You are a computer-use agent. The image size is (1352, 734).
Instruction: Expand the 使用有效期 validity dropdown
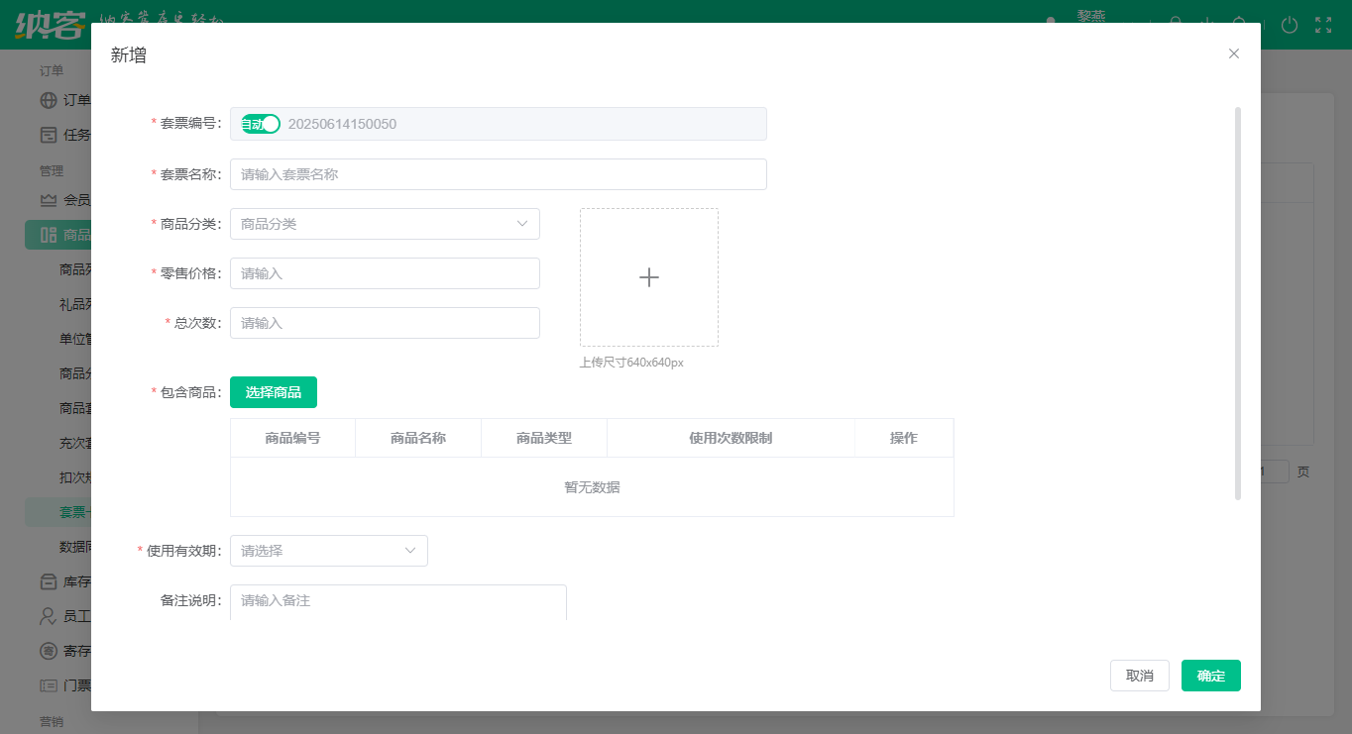(328, 551)
